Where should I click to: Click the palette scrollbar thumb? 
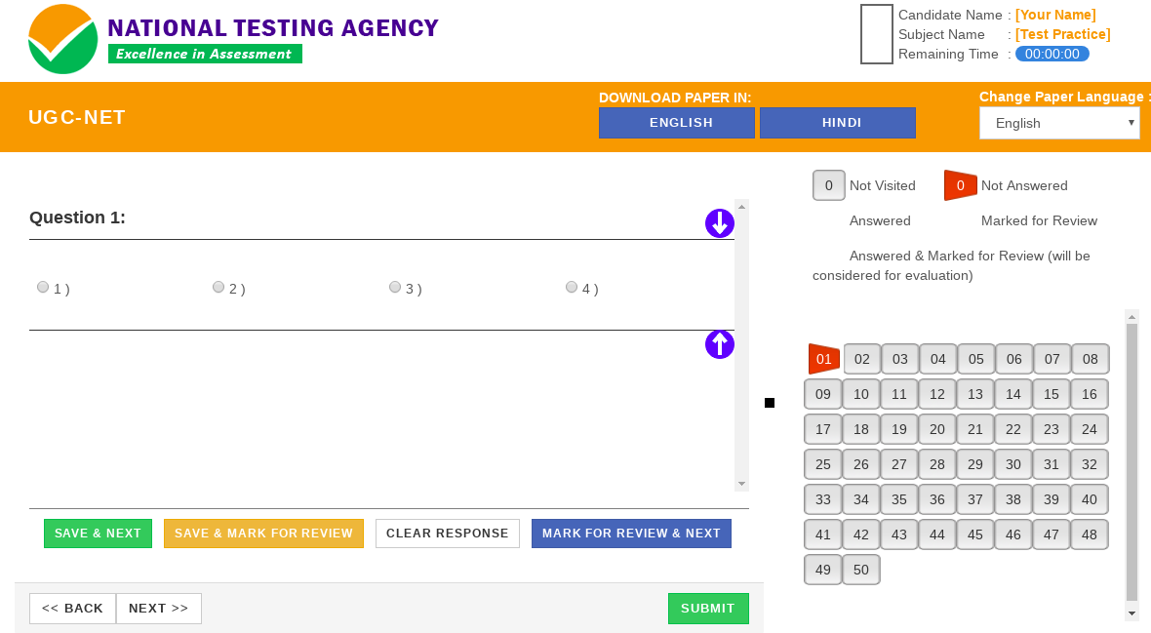[1131, 462]
